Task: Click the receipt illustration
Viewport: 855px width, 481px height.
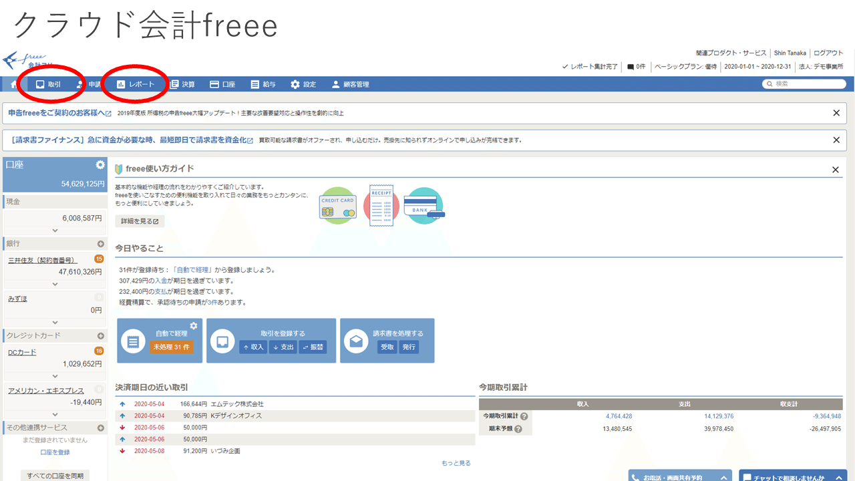Action: [381, 206]
